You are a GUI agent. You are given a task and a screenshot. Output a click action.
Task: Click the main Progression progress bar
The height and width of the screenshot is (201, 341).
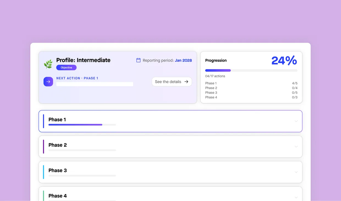(251, 70)
